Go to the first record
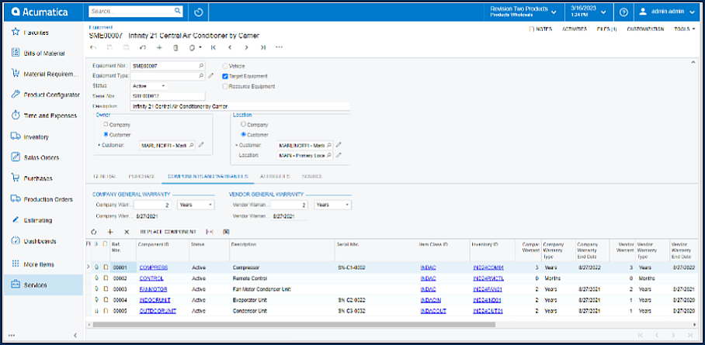The image size is (705, 345). 214,47
